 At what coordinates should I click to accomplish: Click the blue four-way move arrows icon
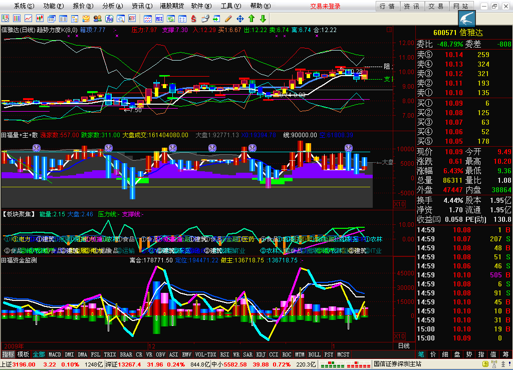point(240,19)
